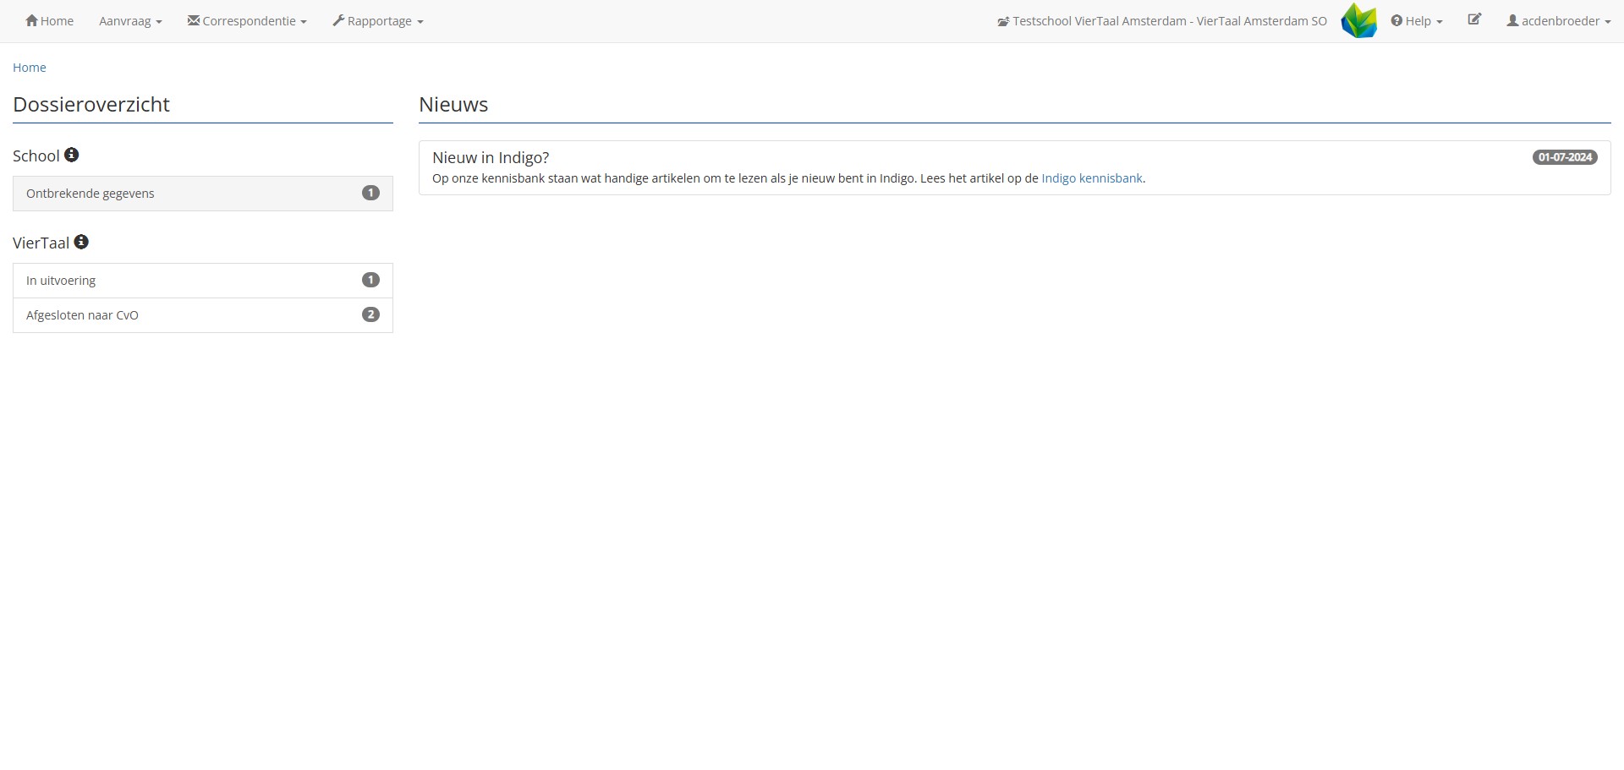Click the user icon beside acdenbroeder

coord(1512,20)
